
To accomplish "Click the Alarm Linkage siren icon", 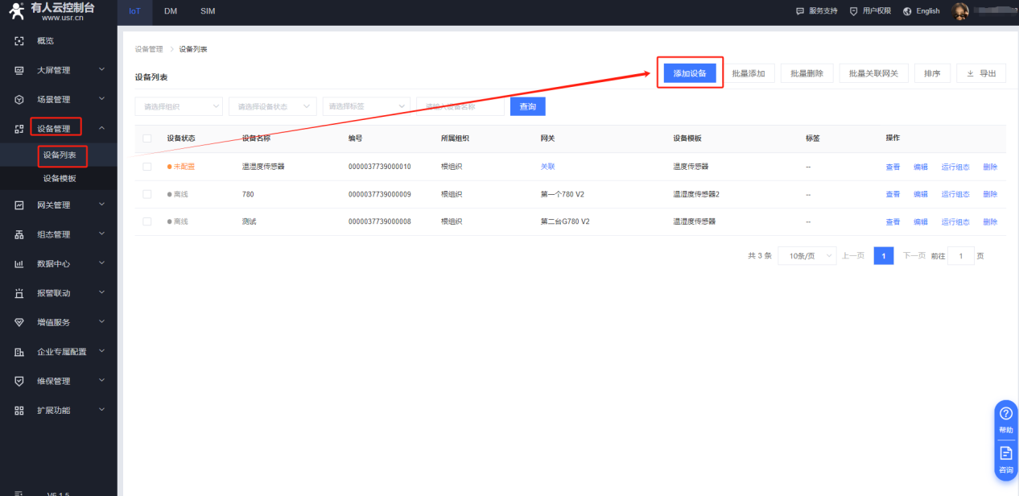I will [19, 293].
